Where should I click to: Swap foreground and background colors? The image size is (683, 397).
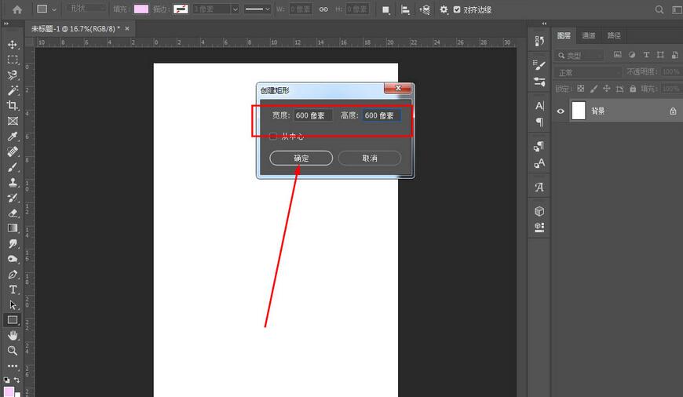[16, 380]
